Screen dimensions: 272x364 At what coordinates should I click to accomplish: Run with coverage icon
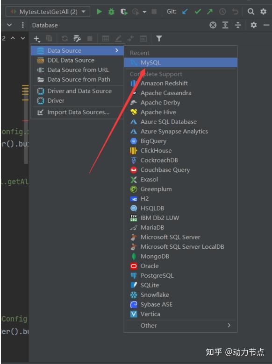(124, 12)
